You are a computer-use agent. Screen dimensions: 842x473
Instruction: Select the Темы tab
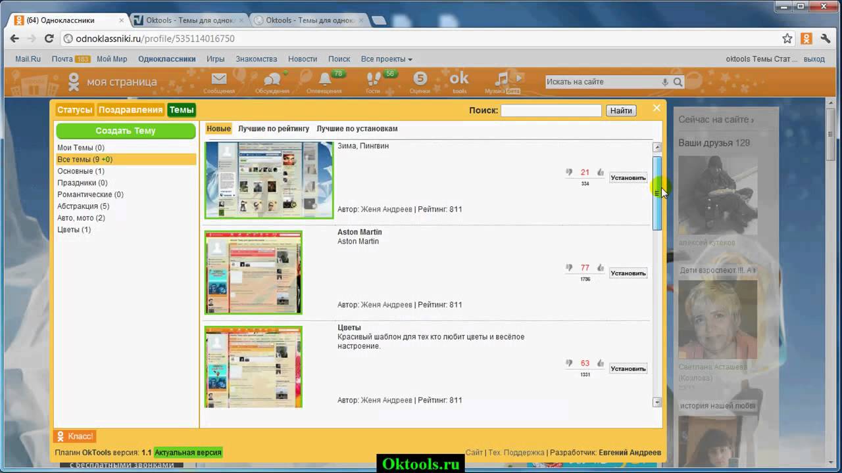pyautogui.click(x=182, y=110)
